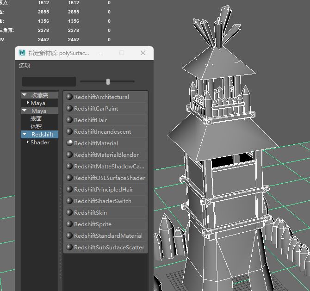This screenshot has width=310, height=291.
Task: Click the RedshiftIncandescent sphere icon
Action: pos(69,131)
